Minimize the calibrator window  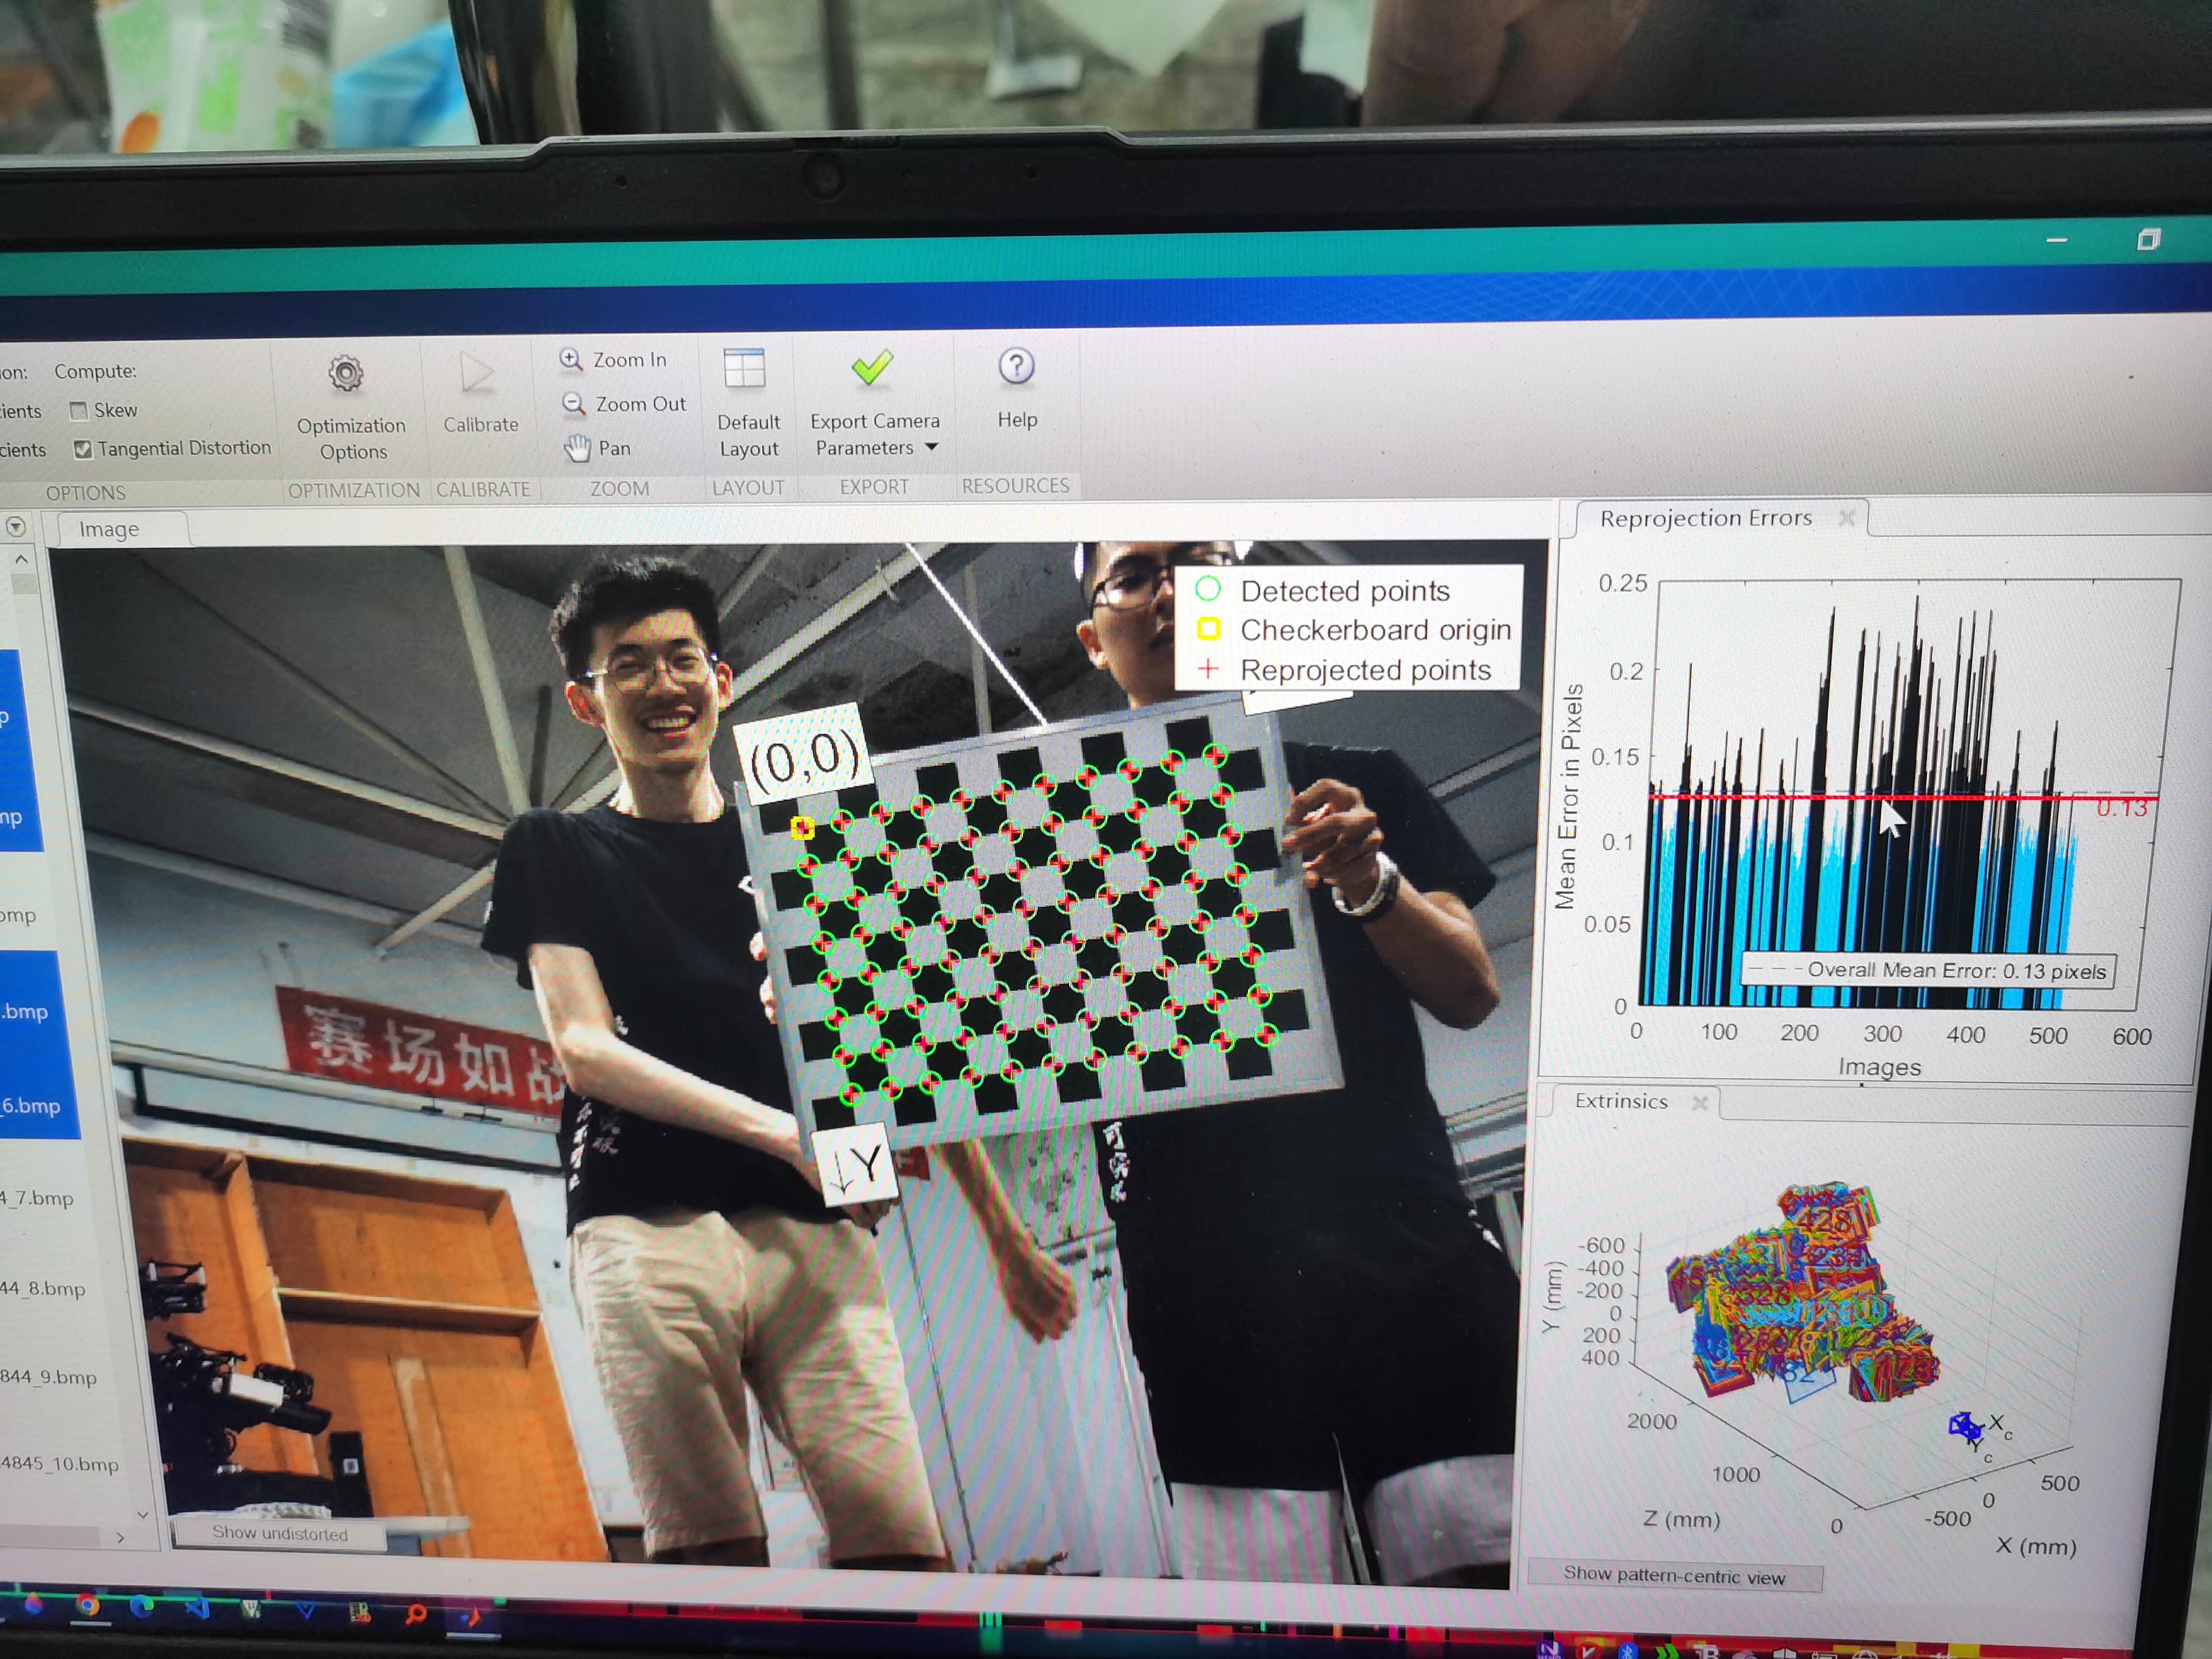pyautogui.click(x=2056, y=240)
